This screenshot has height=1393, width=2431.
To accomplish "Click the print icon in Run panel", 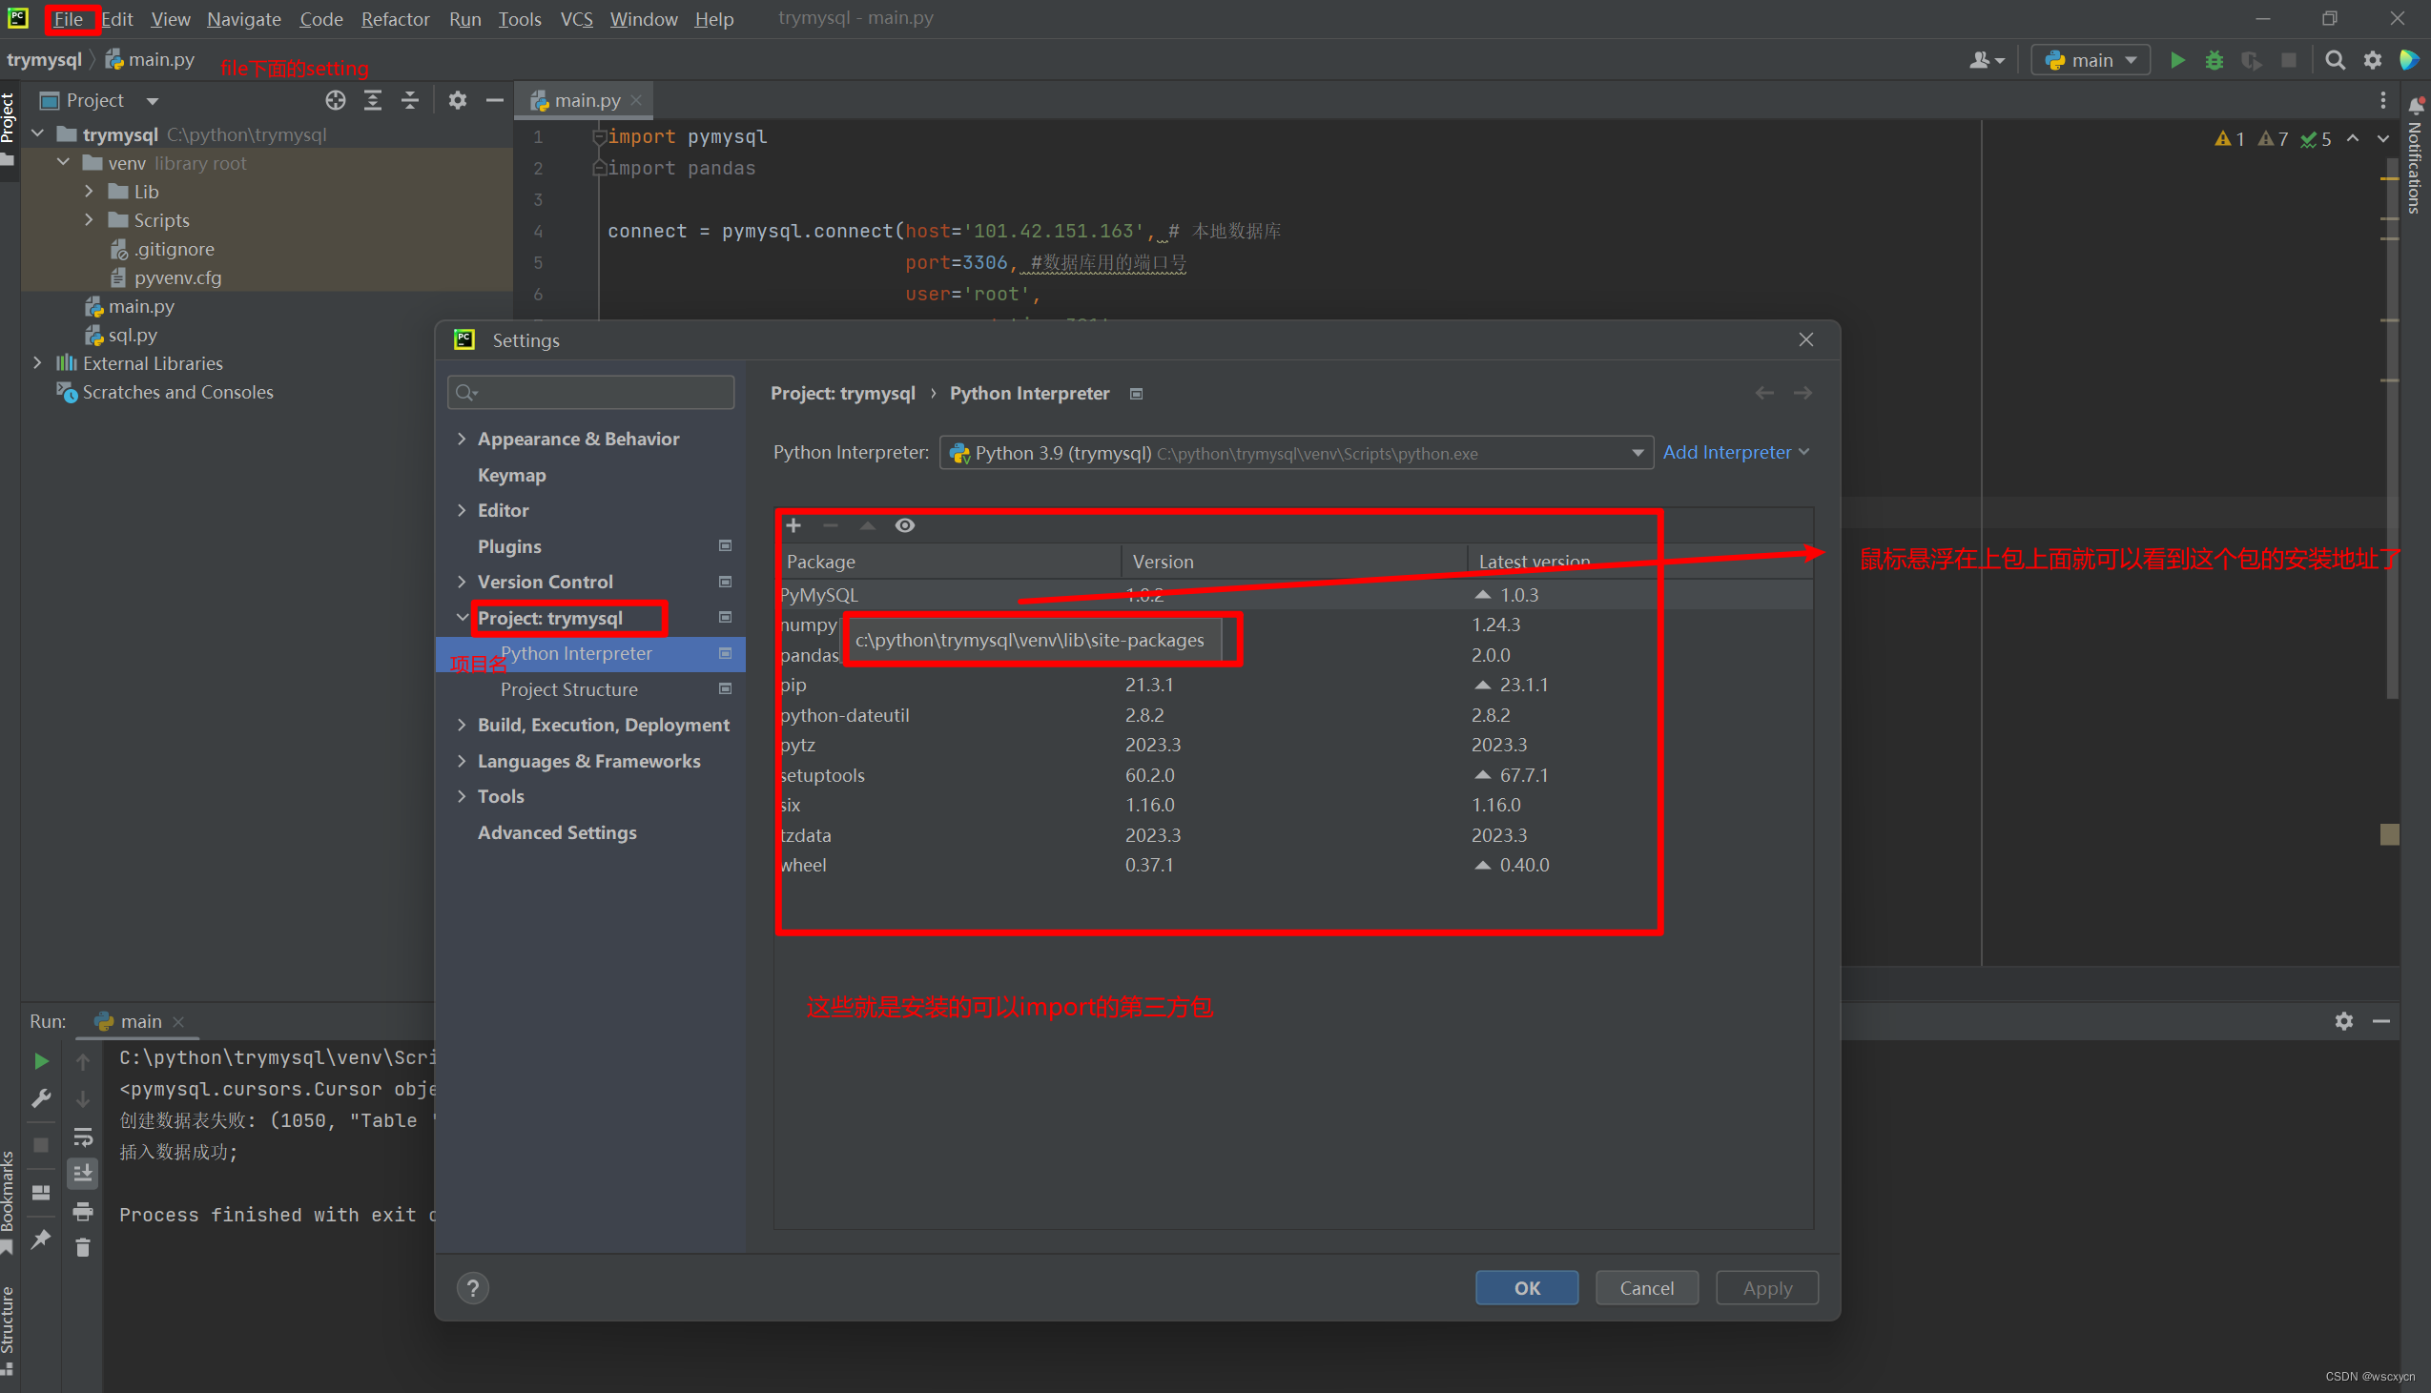I will [x=83, y=1210].
